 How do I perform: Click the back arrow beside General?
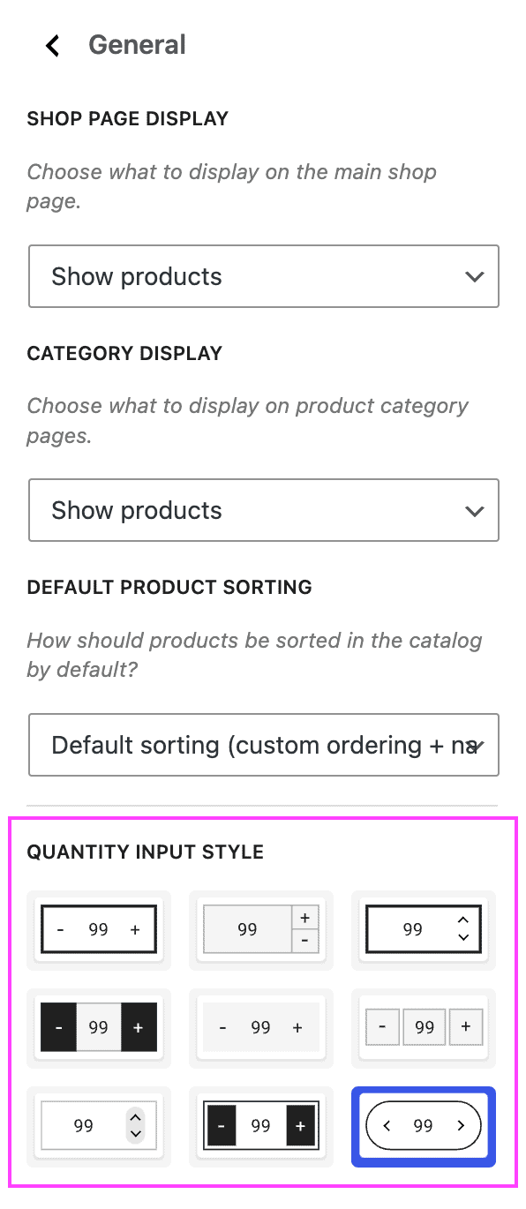52,45
